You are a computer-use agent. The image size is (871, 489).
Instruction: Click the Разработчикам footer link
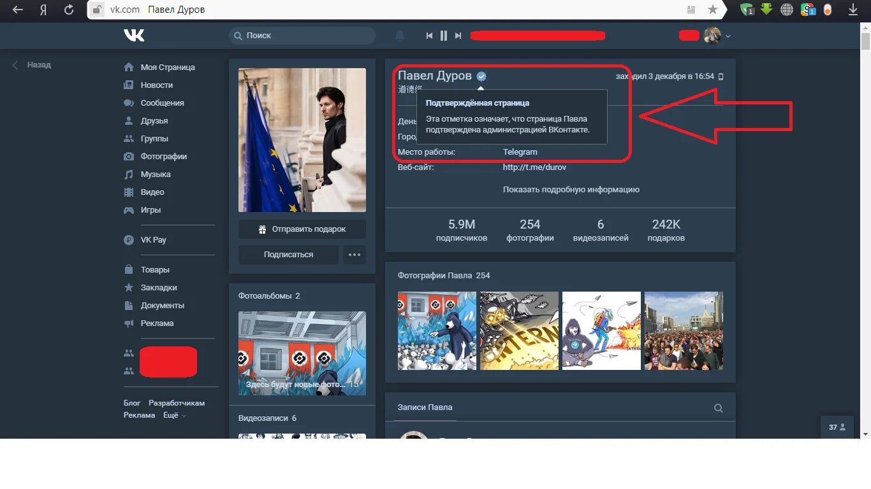click(x=177, y=403)
